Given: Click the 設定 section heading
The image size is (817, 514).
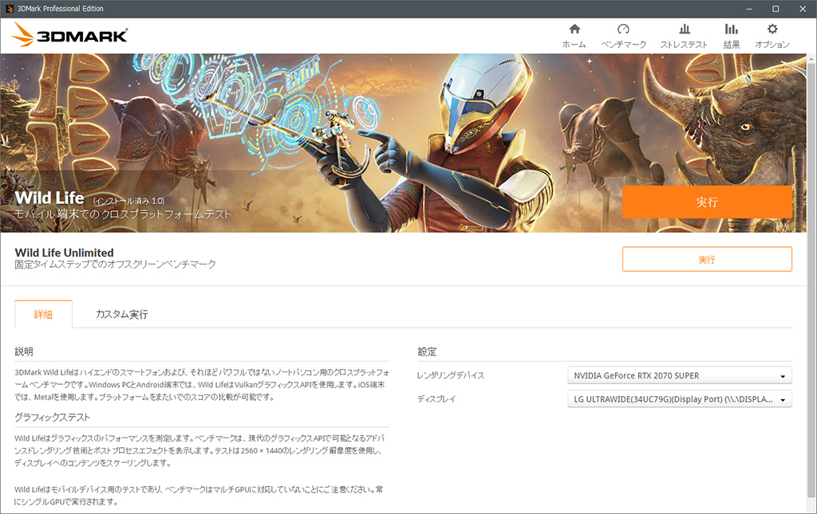Looking at the screenshot, I should click(427, 351).
